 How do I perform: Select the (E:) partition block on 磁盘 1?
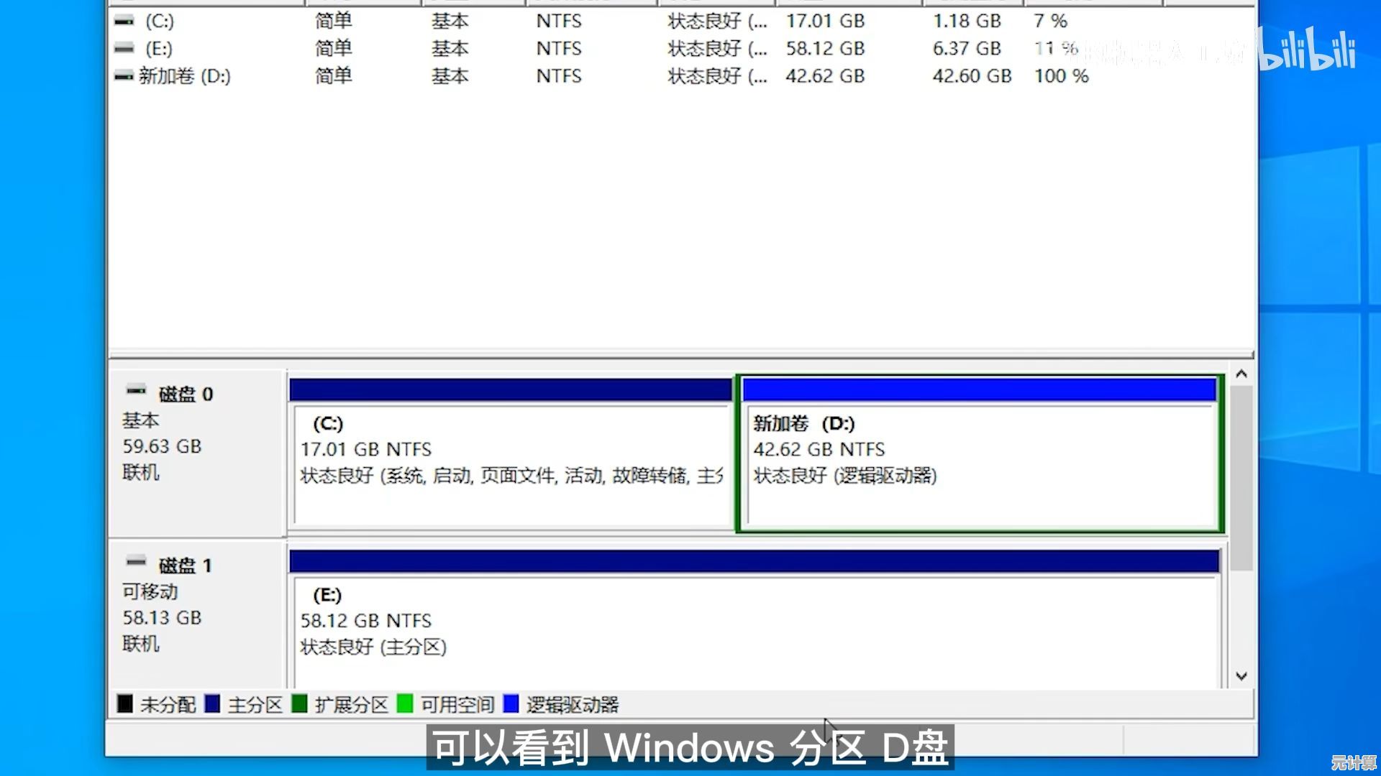755,619
